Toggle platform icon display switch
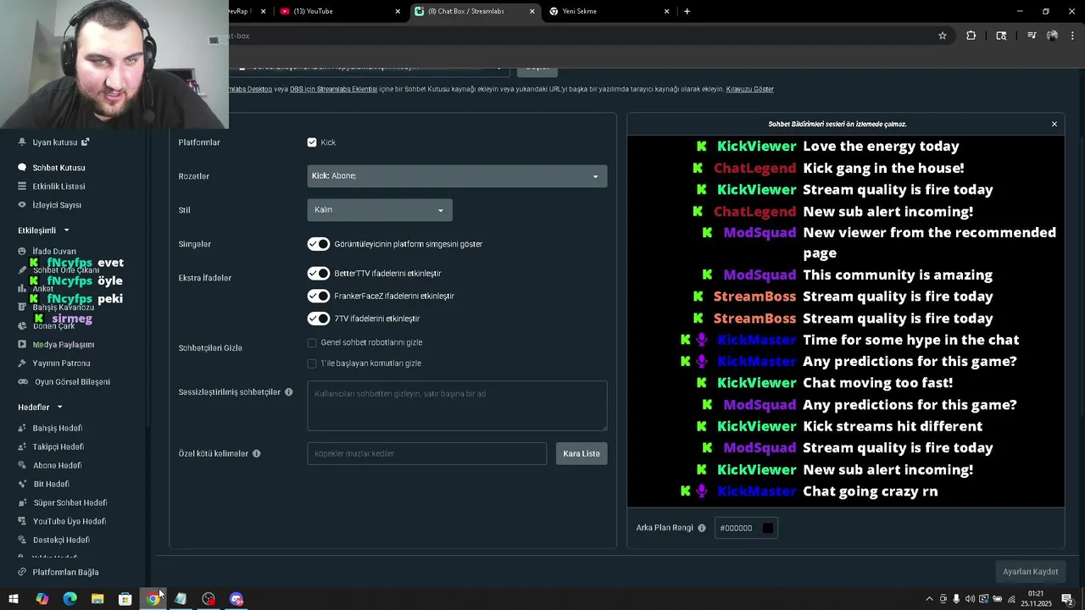The image size is (1085, 610). [319, 244]
